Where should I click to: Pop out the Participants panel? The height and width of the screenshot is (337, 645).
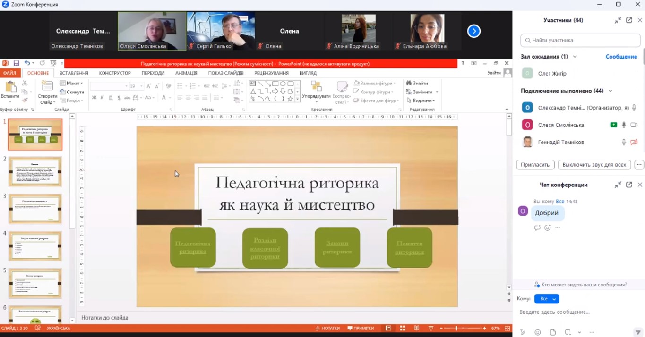point(629,20)
